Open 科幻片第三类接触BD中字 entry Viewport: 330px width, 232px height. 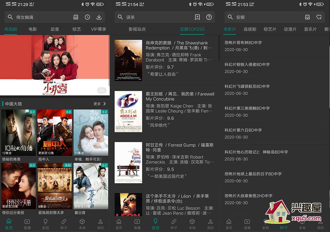(x=275, y=111)
